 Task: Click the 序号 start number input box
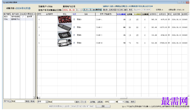point(112,102)
